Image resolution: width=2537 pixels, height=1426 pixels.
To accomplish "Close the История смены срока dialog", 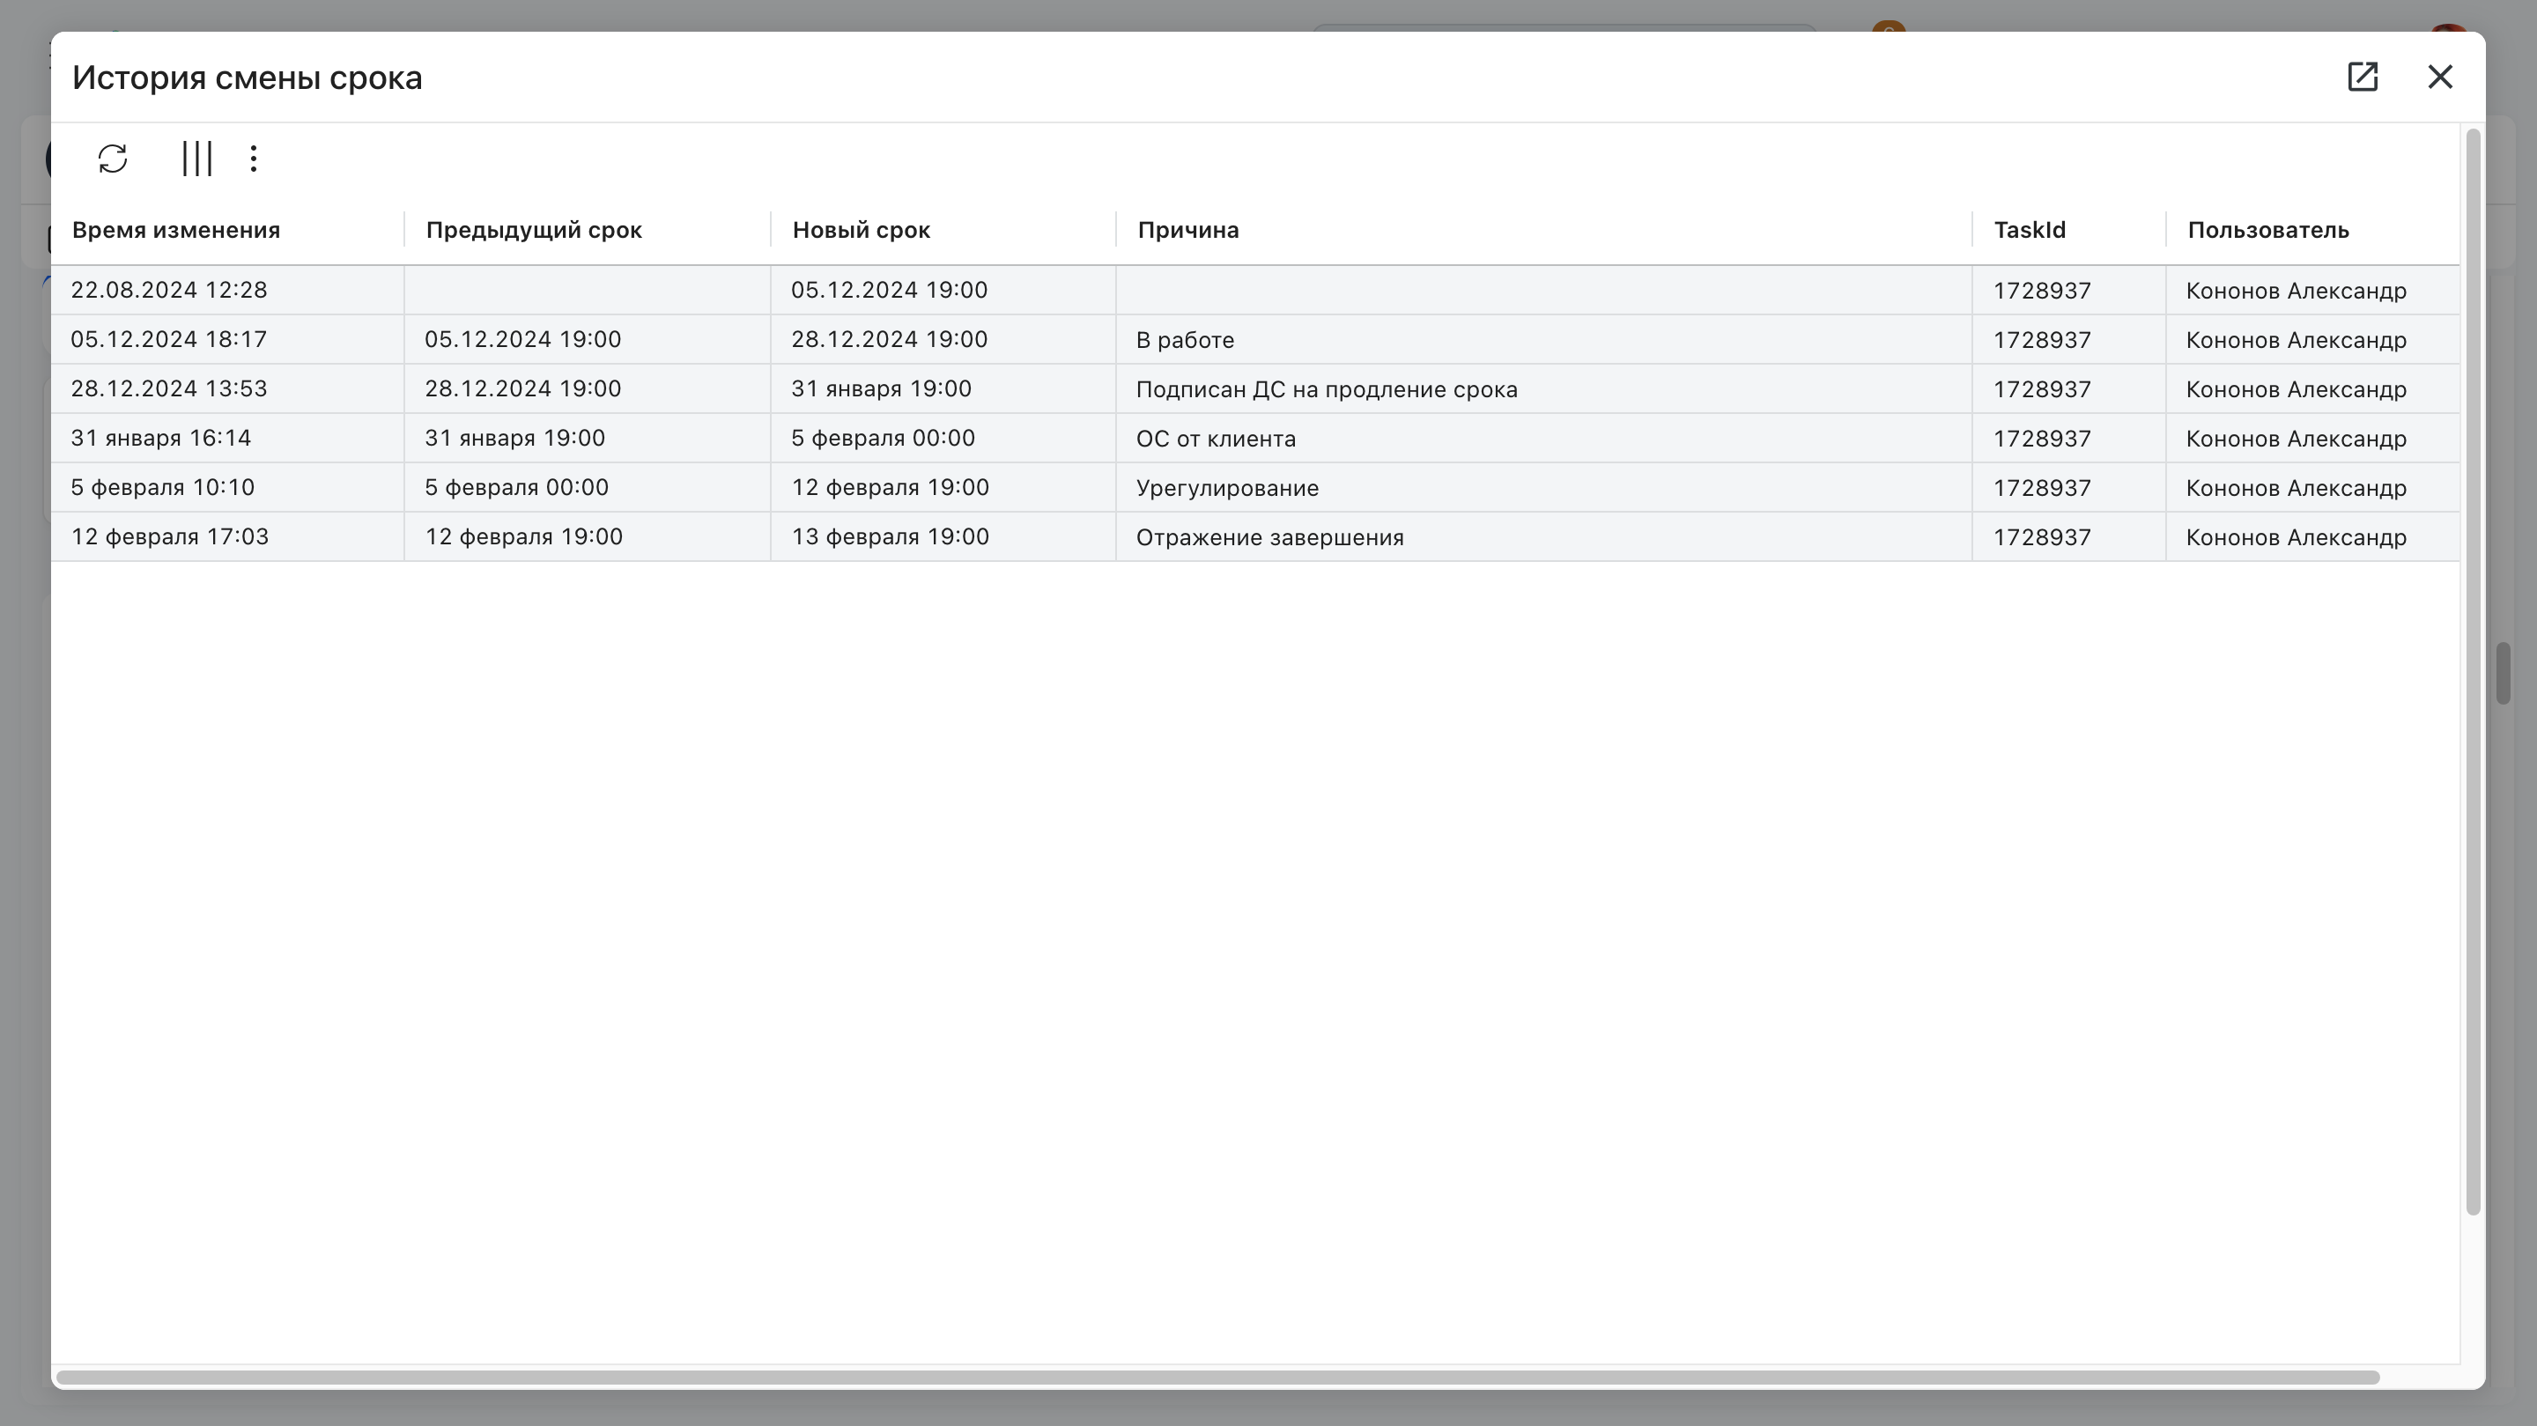I will tap(2440, 77).
